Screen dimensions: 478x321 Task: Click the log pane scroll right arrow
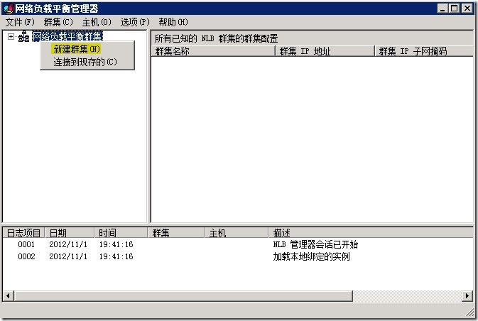(467, 295)
